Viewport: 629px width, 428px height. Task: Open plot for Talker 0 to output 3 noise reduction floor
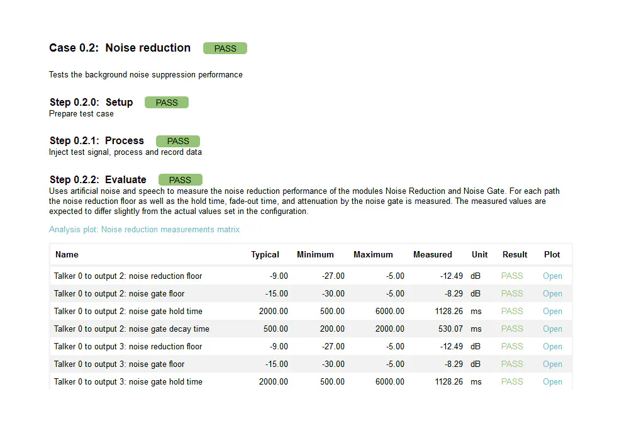[552, 347]
